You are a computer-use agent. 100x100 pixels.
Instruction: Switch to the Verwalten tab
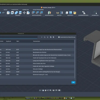point(25,10)
